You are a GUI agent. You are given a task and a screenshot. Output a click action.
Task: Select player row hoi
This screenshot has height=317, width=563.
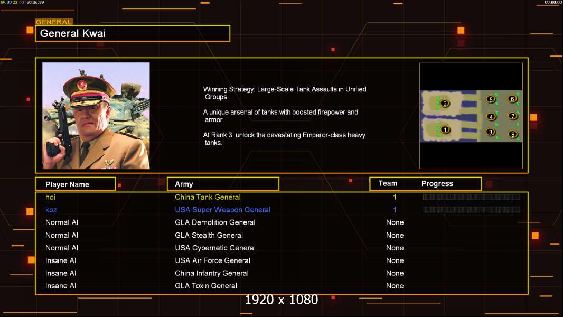coord(281,197)
